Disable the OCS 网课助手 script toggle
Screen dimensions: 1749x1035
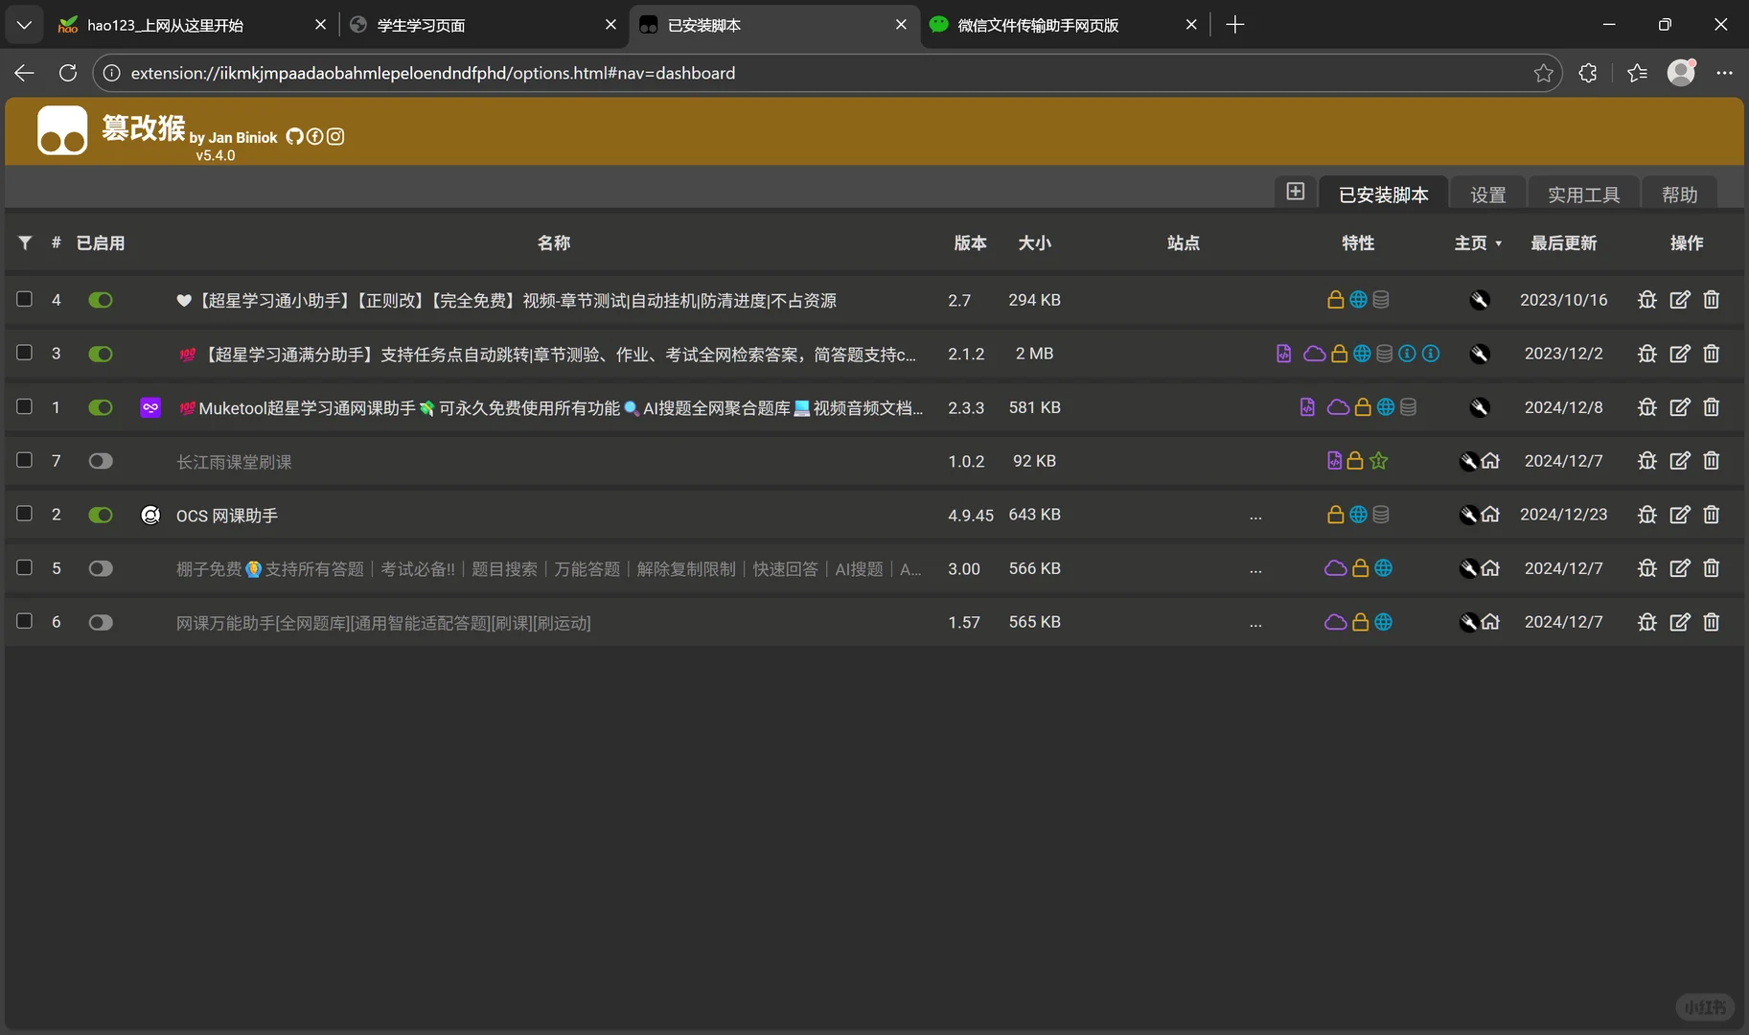pos(100,515)
